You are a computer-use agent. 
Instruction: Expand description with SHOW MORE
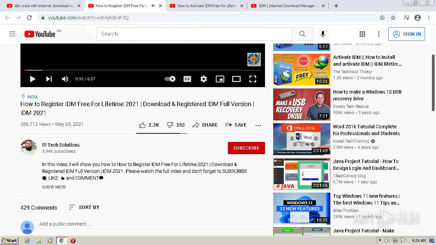pos(54,187)
